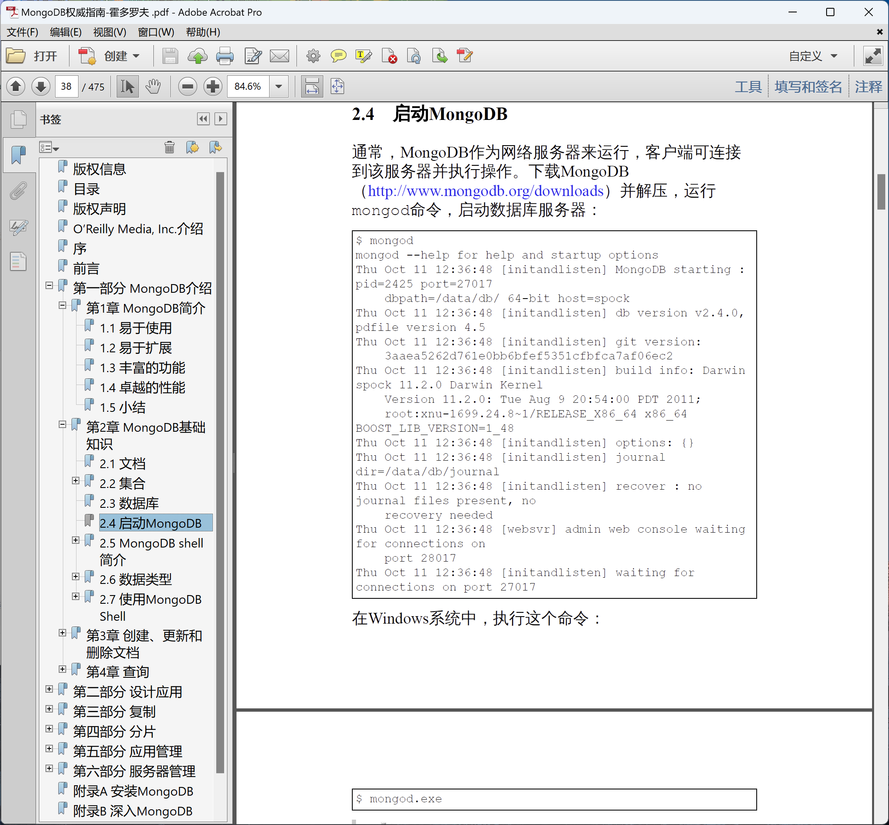889x825 pixels.
Task: Click the Delete Bookmark trash icon
Action: [x=170, y=147]
